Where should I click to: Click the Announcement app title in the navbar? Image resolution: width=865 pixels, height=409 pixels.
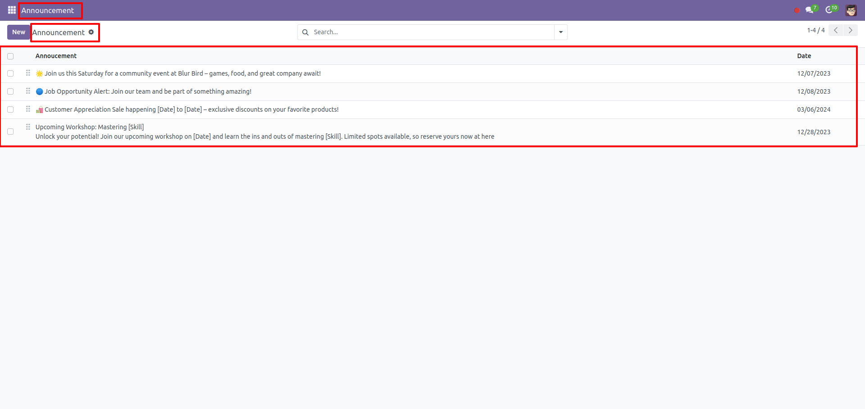[x=47, y=10]
